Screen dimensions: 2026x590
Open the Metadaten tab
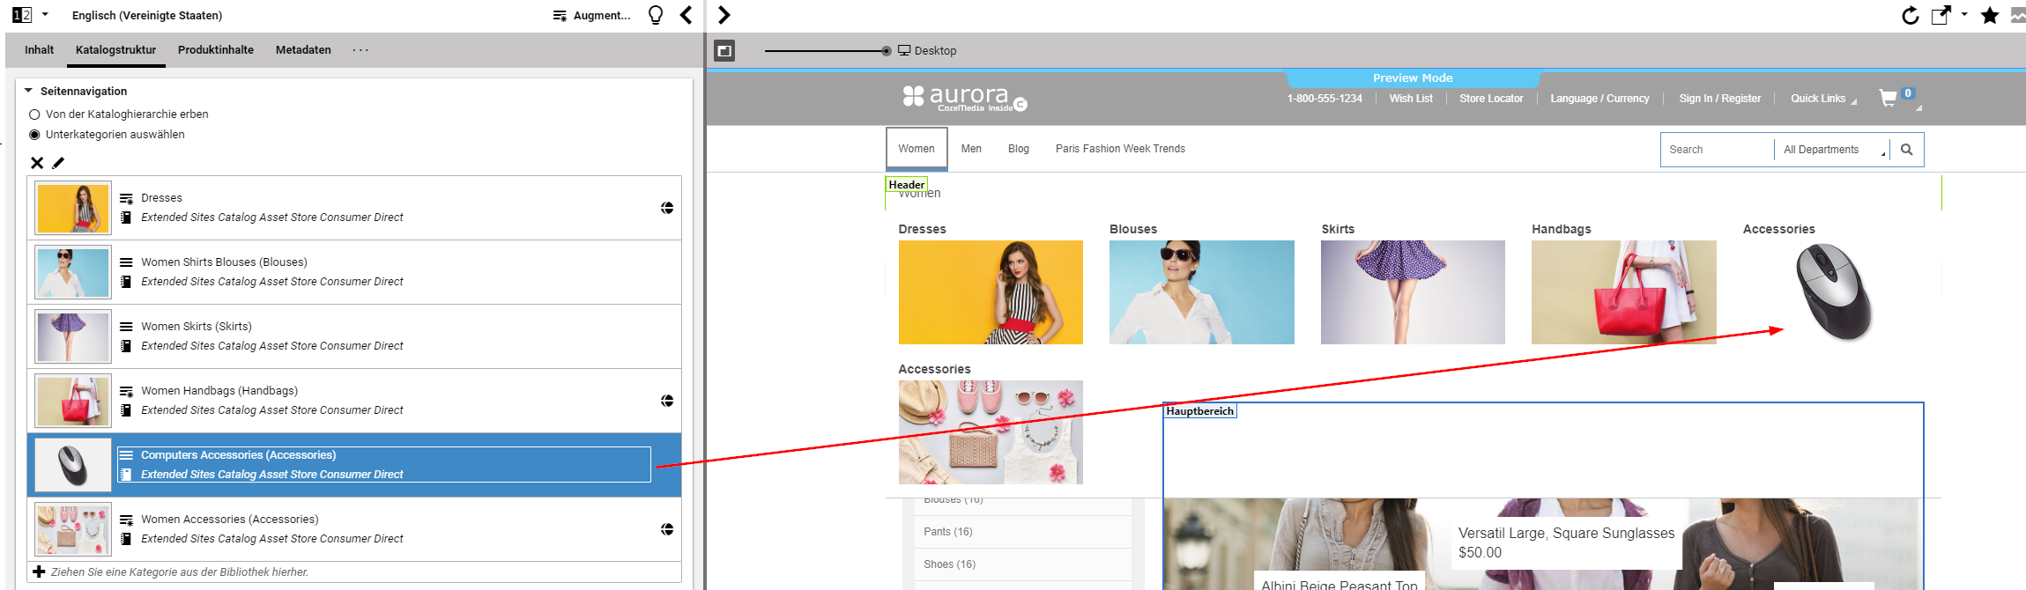point(303,50)
